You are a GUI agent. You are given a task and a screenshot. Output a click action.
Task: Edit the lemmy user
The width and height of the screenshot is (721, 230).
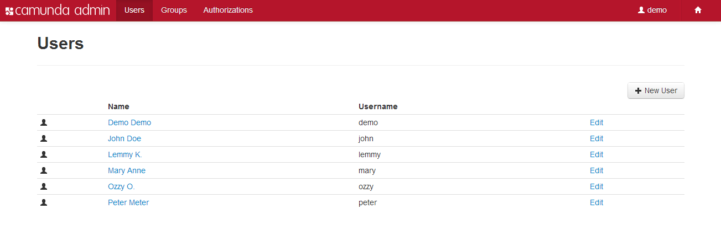click(596, 154)
